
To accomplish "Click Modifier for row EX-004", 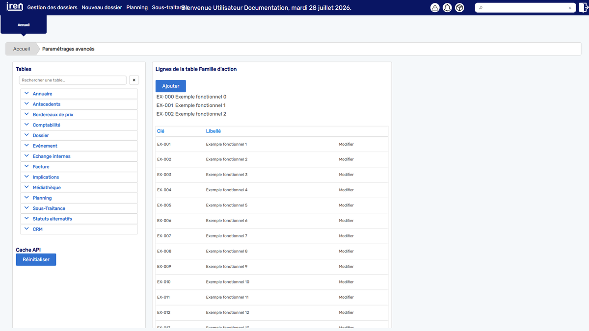I will 346,190.
